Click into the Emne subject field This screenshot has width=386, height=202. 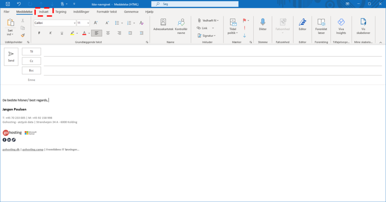click(211, 80)
